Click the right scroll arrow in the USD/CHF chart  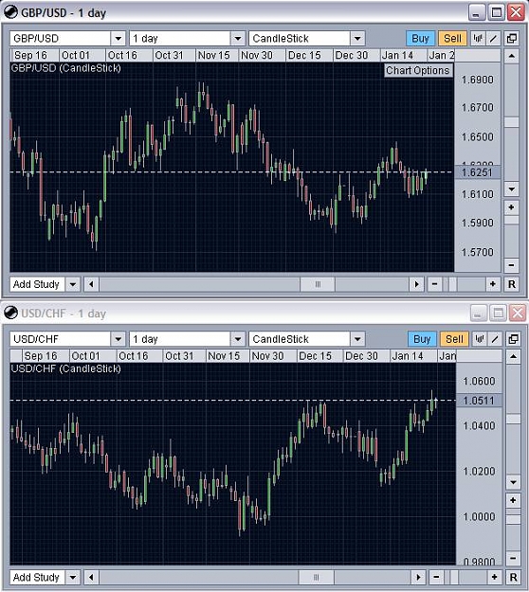click(x=418, y=577)
